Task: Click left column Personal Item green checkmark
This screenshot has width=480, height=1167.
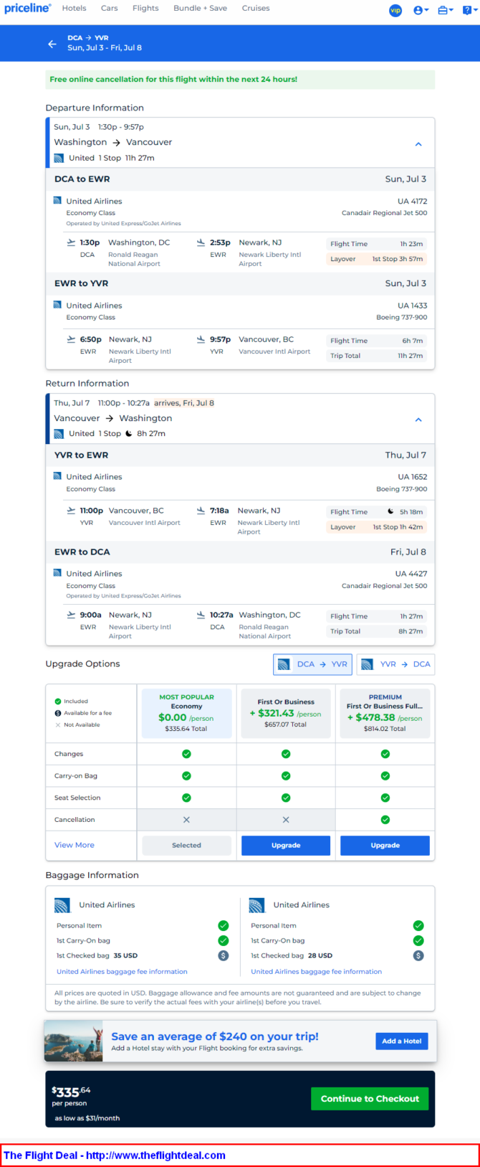Action: click(224, 925)
